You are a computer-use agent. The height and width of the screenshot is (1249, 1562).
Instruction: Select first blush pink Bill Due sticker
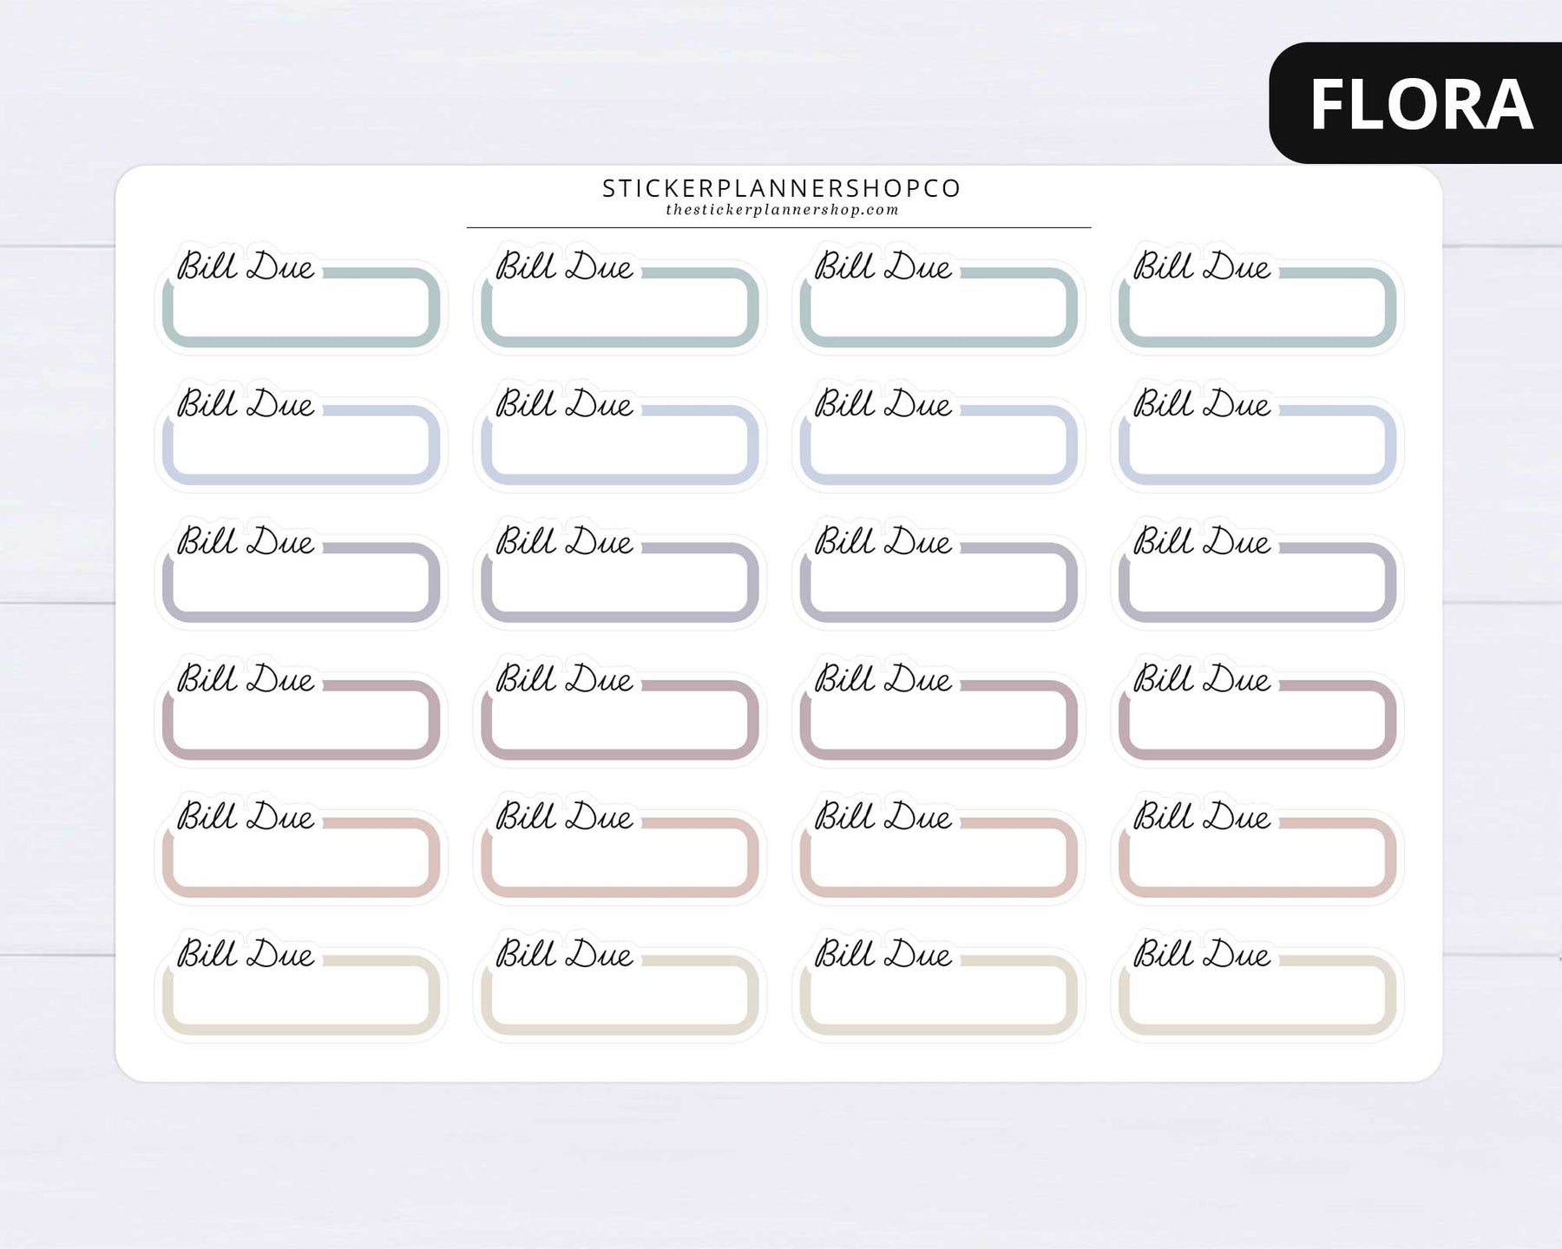[301, 847]
